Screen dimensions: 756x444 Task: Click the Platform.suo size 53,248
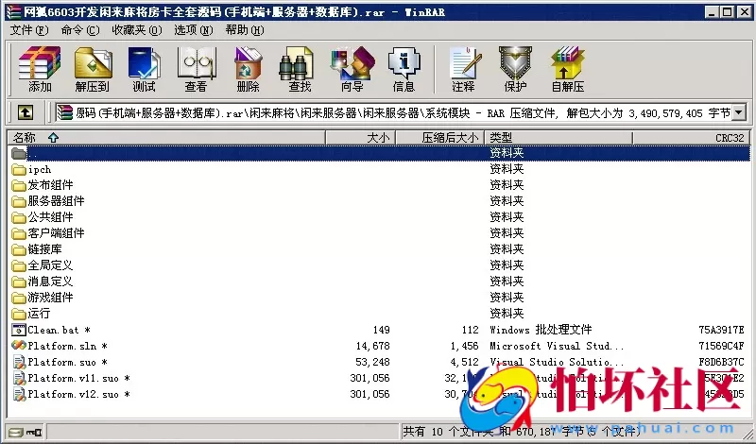click(372, 362)
